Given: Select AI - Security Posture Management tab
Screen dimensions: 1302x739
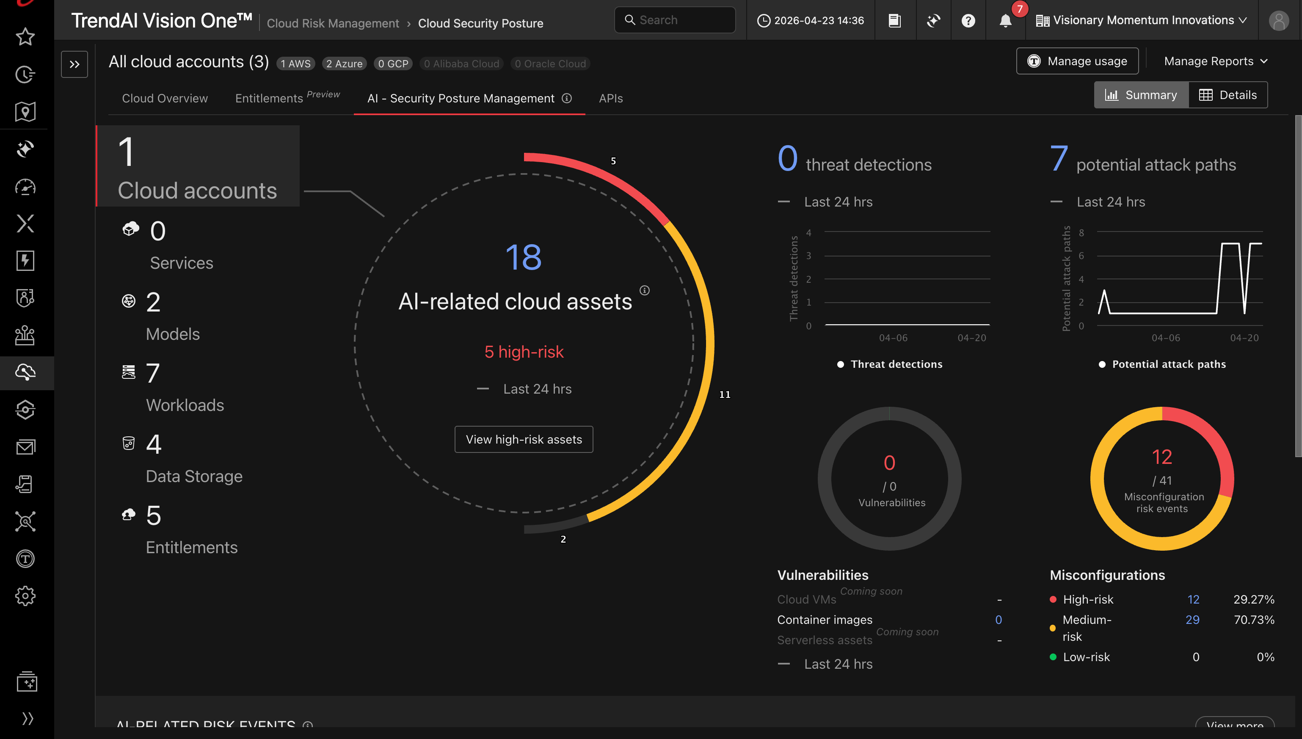Looking at the screenshot, I should click(x=461, y=98).
